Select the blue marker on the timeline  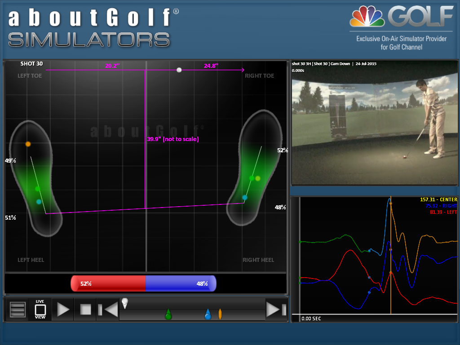[208, 314]
